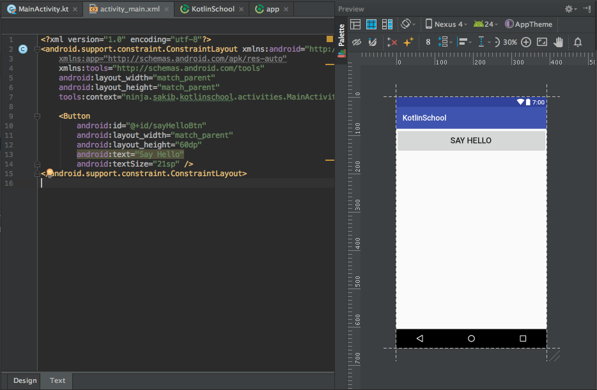Switch to the MainActivity.kt tab
This screenshot has width=597, height=390.
point(43,9)
